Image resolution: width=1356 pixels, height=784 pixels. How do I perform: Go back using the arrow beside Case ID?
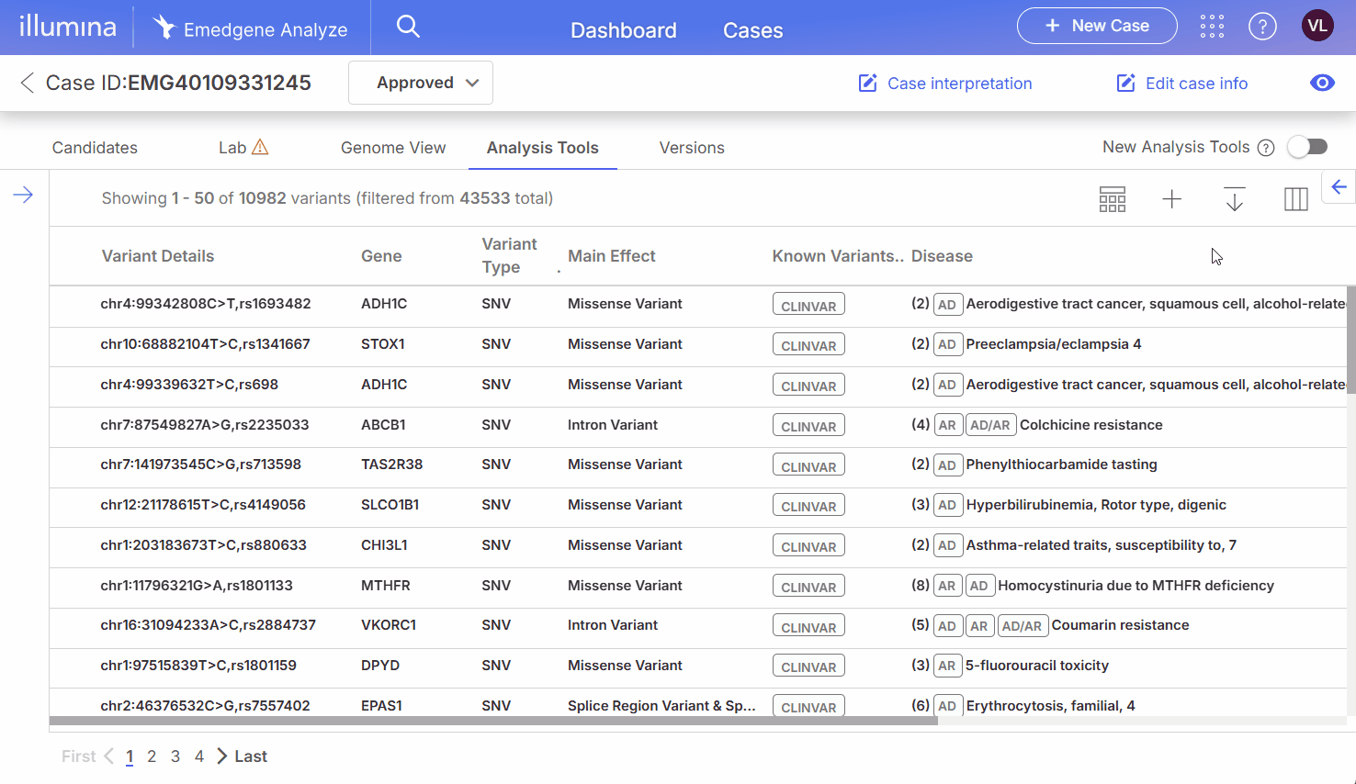tap(27, 83)
